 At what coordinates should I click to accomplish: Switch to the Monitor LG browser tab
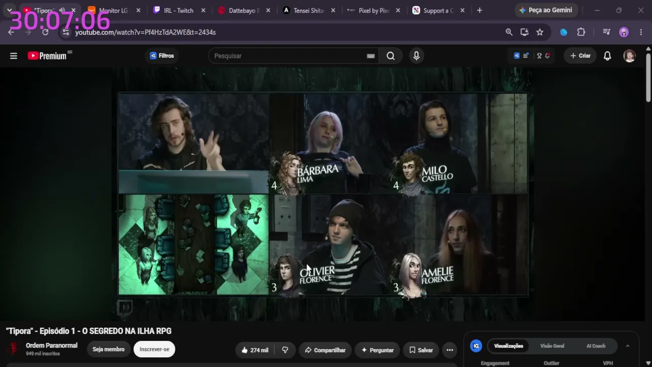[113, 10]
